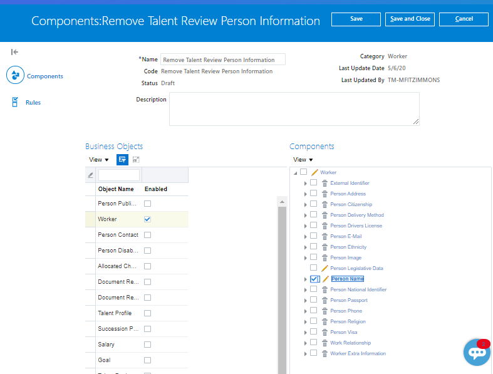Expand the Person Address node
Image resolution: width=493 pixels, height=374 pixels.
tap(305, 194)
